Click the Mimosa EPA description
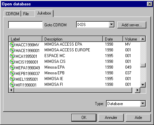Viewport: 154px width, 125px height. (54, 67)
